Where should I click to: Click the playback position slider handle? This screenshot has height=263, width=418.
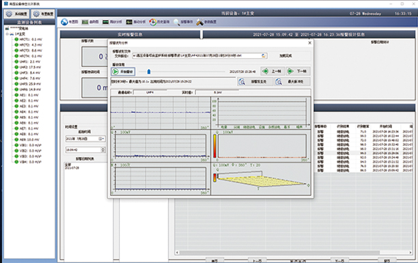tap(149, 72)
